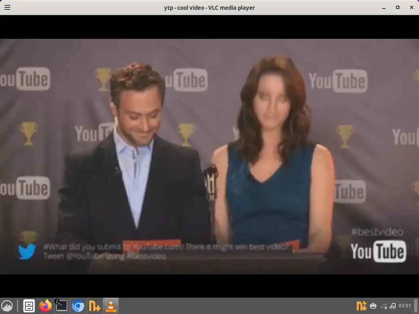The image size is (419, 314).
Task: Close the VLC media player window
Action: click(x=412, y=7)
